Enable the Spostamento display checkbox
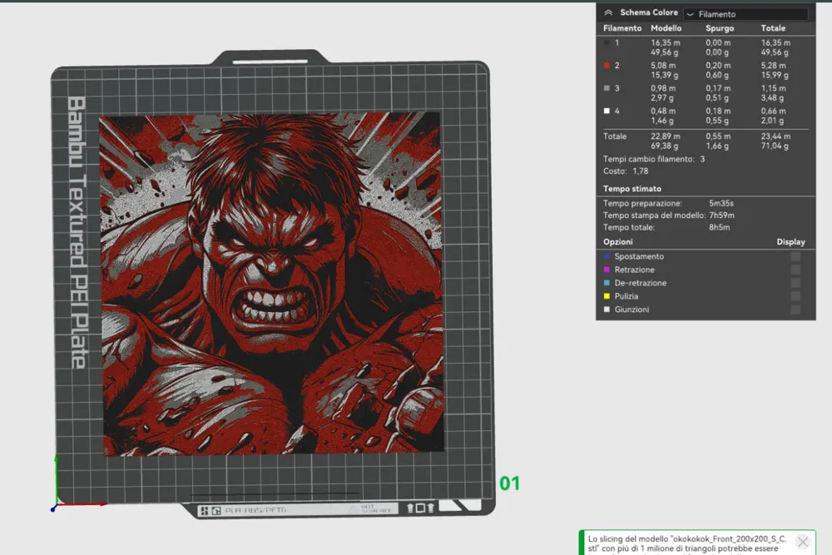832x555 pixels. tap(795, 257)
